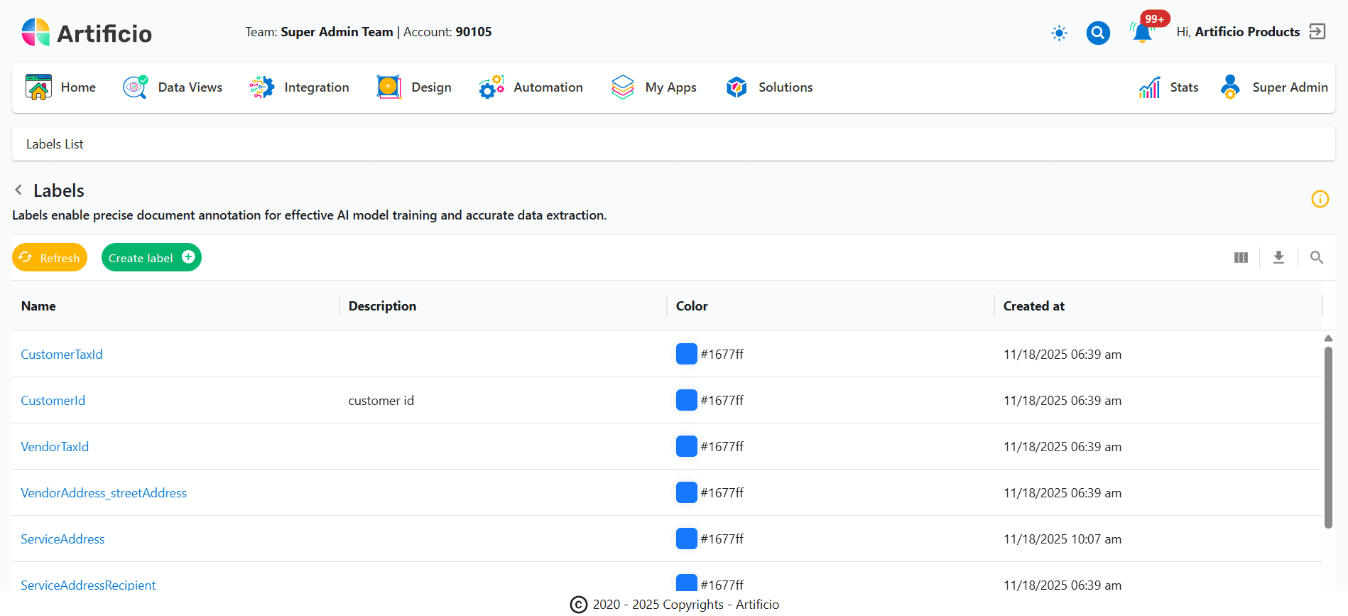Viewport: 1348px width, 616px height.
Task: Sort by the Created at column header
Action: click(x=1033, y=306)
